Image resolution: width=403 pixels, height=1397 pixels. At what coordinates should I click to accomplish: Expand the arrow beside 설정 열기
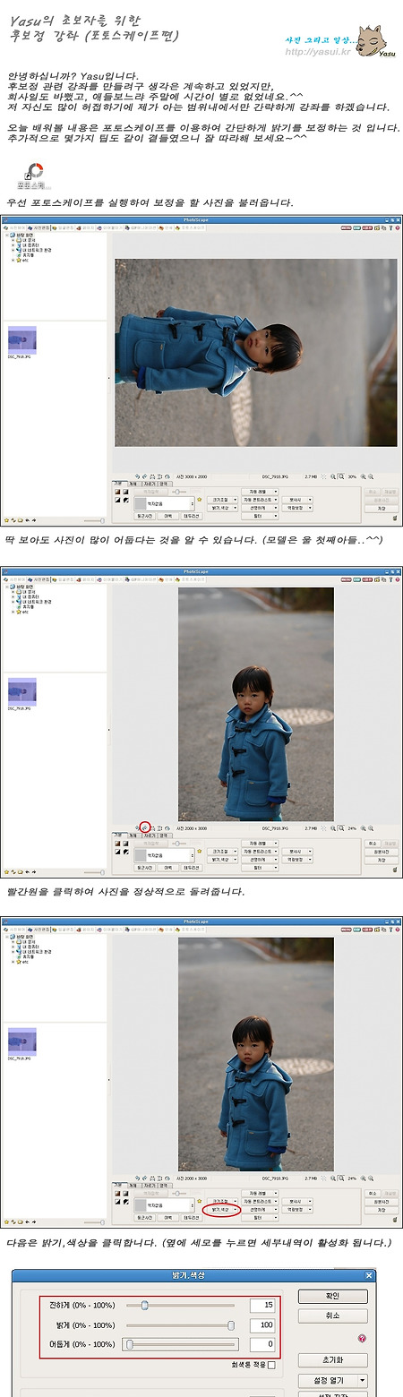coord(361,1381)
